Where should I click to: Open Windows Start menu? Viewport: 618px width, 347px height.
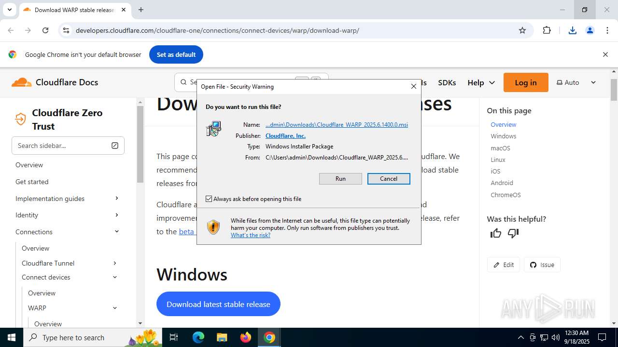pyautogui.click(x=12, y=337)
